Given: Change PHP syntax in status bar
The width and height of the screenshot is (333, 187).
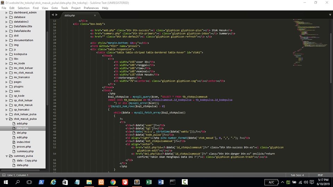Looking at the screenshot, I should point(320,175).
